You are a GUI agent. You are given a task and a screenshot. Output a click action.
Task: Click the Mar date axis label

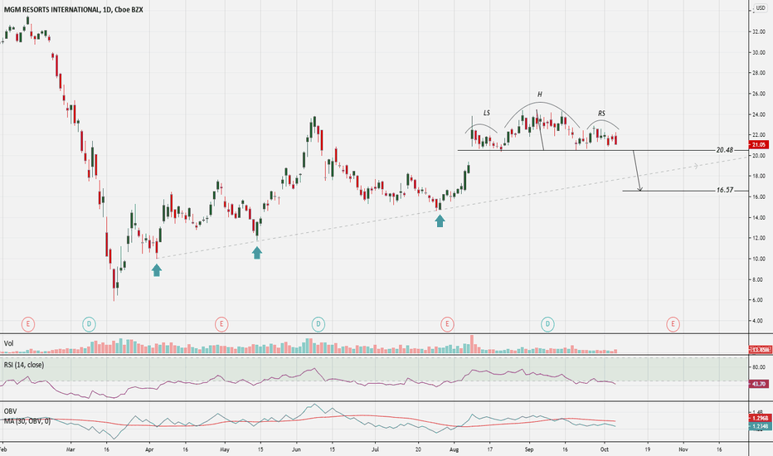point(70,449)
